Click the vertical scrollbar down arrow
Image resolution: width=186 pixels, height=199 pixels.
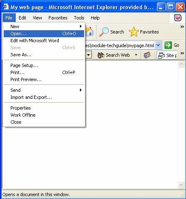[181, 185]
